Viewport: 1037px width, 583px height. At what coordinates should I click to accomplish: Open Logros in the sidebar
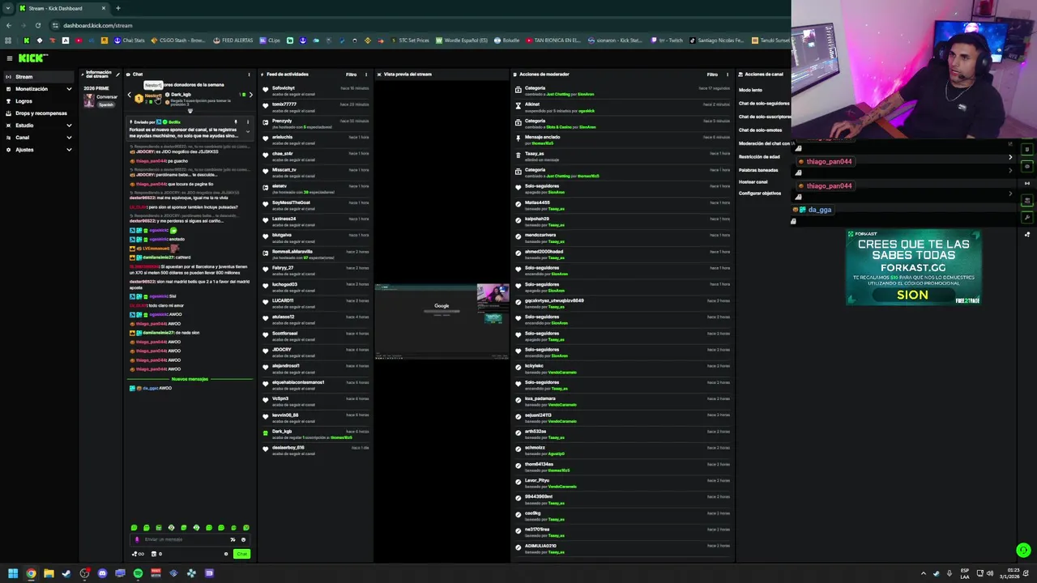tap(39, 101)
